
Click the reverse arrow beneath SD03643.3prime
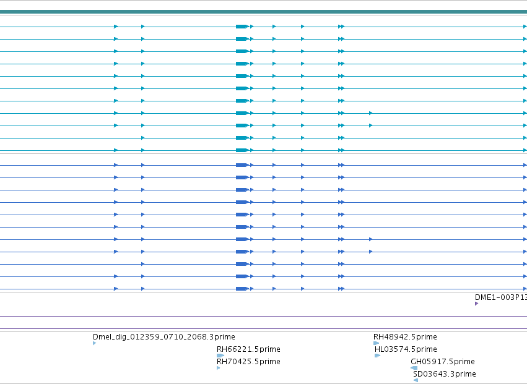point(416,380)
